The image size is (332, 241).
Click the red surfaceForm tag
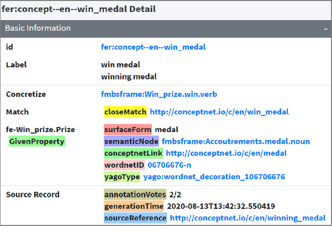point(128,129)
